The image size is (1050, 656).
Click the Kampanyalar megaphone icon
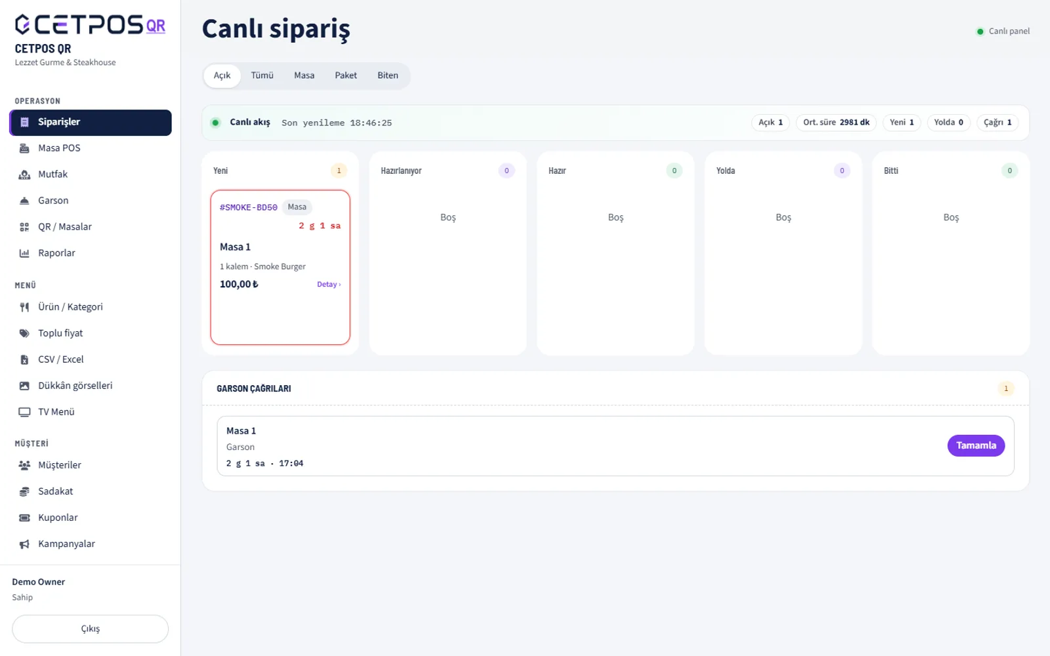24,544
